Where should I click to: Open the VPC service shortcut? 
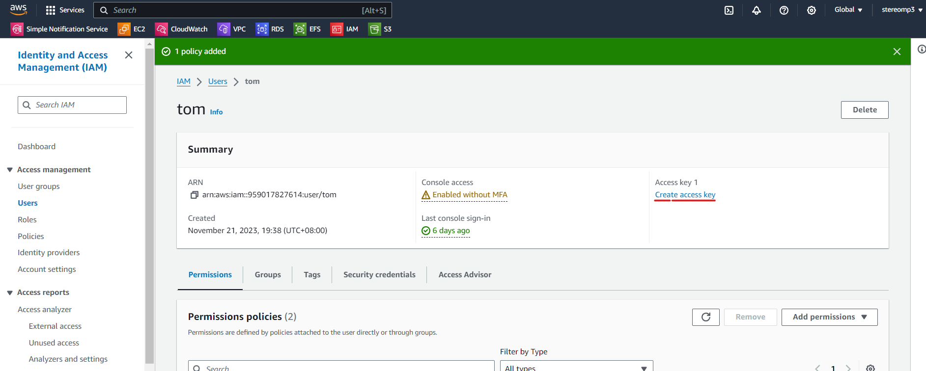[232, 29]
